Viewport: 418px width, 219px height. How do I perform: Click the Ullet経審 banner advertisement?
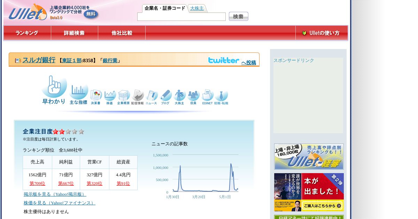tap(309, 156)
